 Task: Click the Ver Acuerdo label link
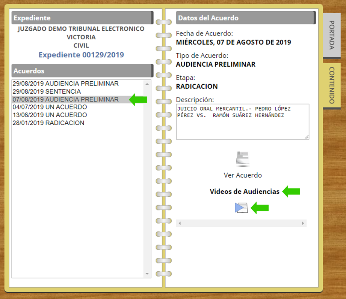tap(243, 175)
